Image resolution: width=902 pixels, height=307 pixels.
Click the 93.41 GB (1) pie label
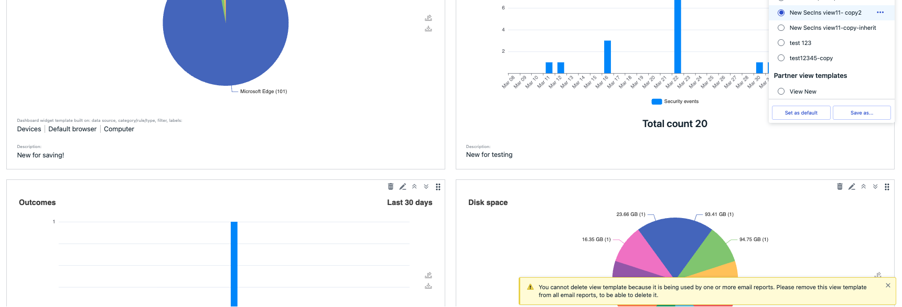pyautogui.click(x=719, y=214)
